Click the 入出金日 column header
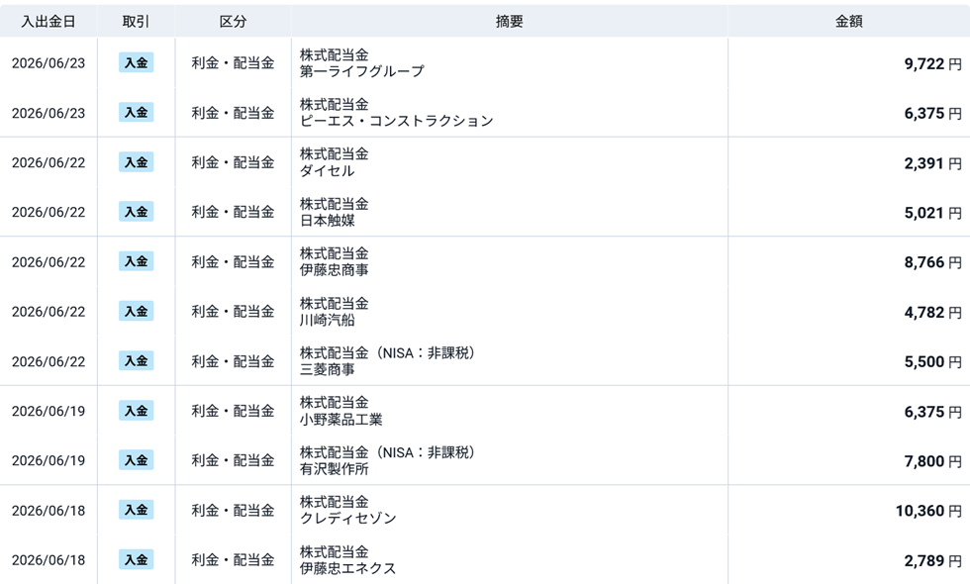970x584 pixels. [48, 22]
